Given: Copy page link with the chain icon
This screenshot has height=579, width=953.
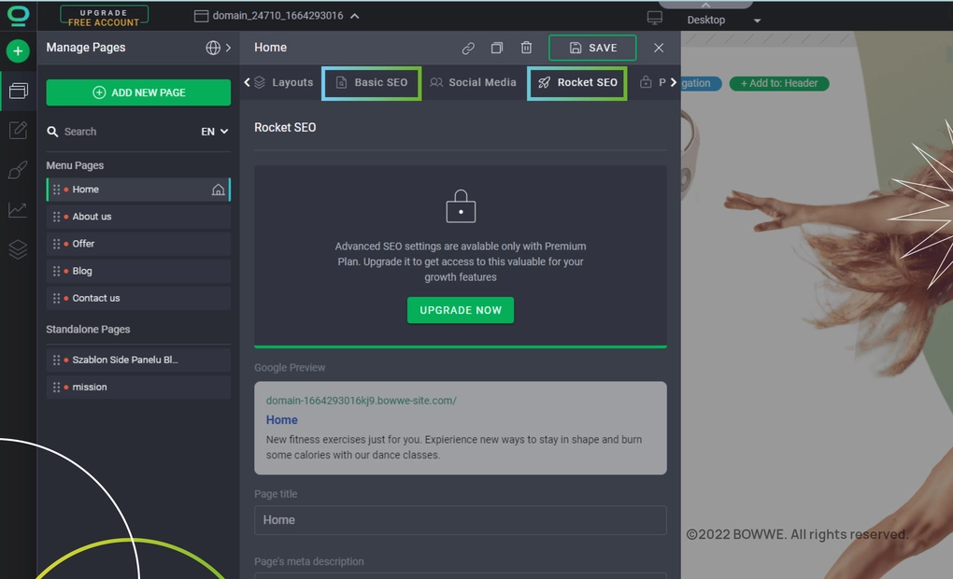Looking at the screenshot, I should click(468, 48).
